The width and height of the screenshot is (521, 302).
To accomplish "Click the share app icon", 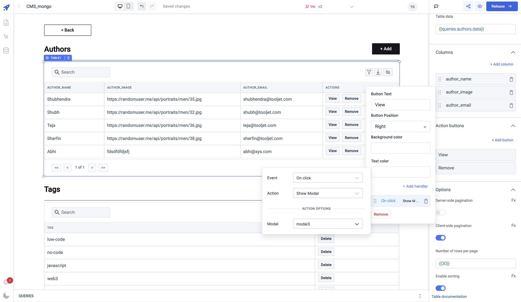I will tap(468, 6).
